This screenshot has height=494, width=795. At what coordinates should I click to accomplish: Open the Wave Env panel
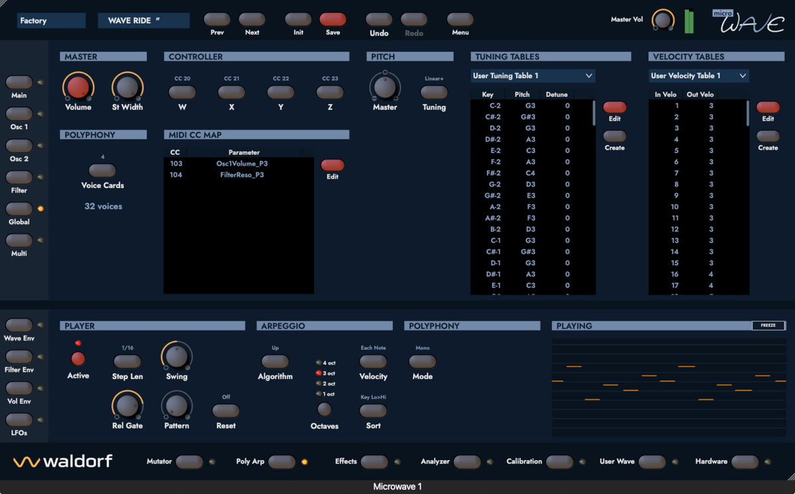[19, 325]
